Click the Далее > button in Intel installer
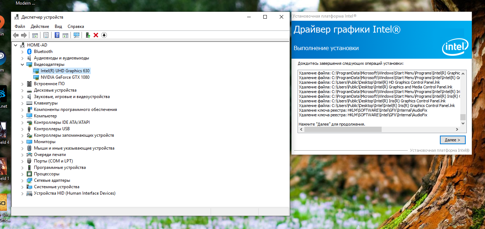The height and width of the screenshot is (229, 485). 453,140
